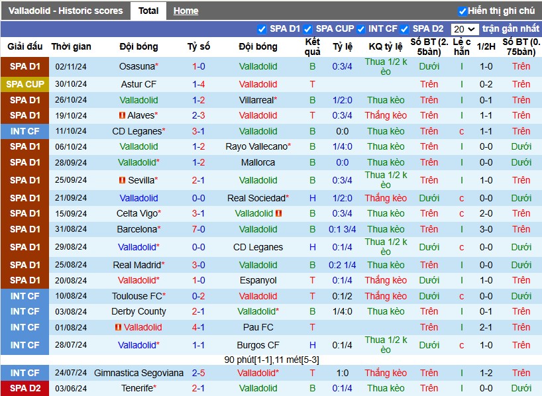Viewport: 542px width, 396px height.
Task: Uncheck the SPA CUP filter checkbox
Action: coord(307,29)
